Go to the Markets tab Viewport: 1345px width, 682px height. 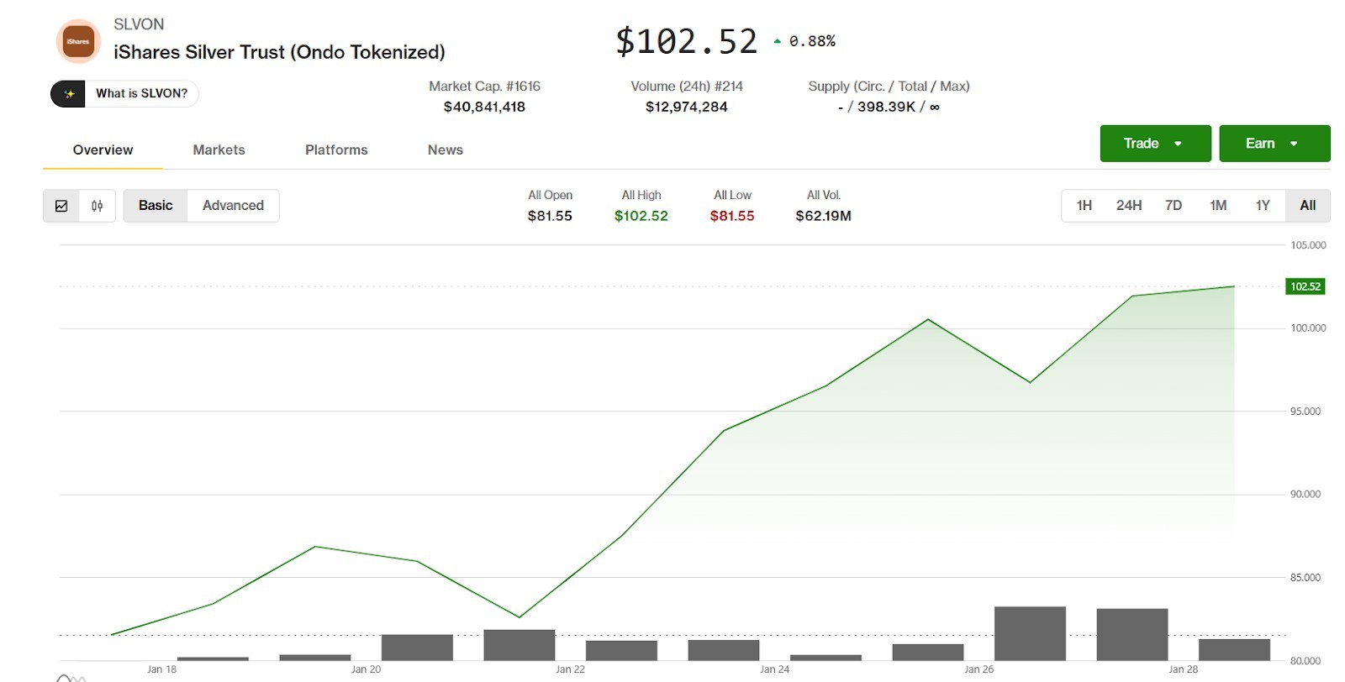pyautogui.click(x=219, y=150)
